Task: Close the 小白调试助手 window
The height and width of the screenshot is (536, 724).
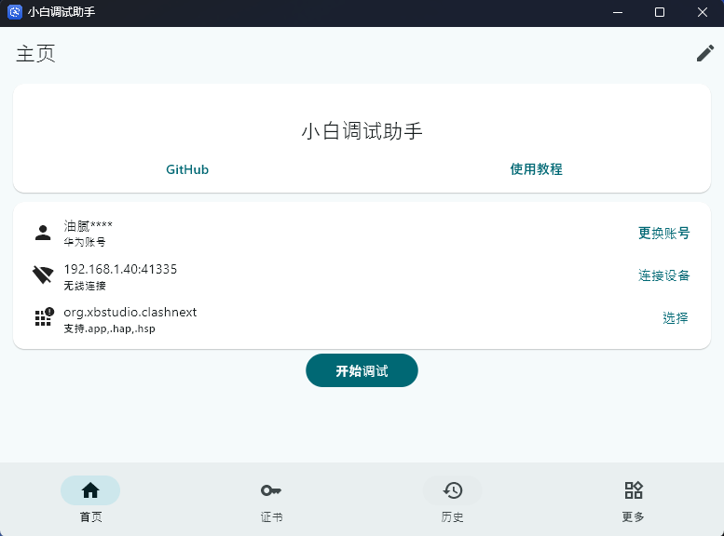Action: 703,12
